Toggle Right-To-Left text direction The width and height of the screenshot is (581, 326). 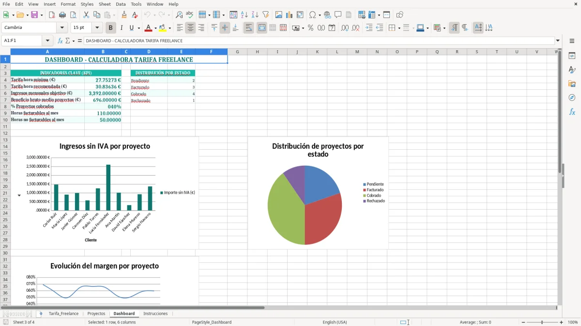(x=465, y=28)
